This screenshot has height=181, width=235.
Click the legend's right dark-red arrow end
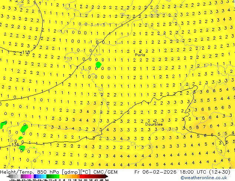106,176
